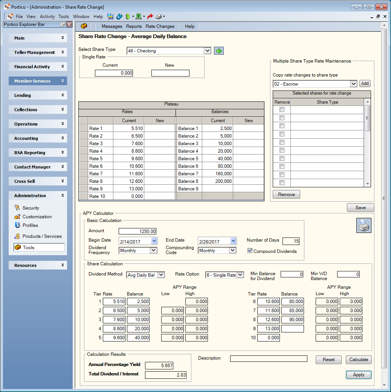Open the Rate Option dropdown
The height and width of the screenshot is (392, 391).
coord(240,275)
